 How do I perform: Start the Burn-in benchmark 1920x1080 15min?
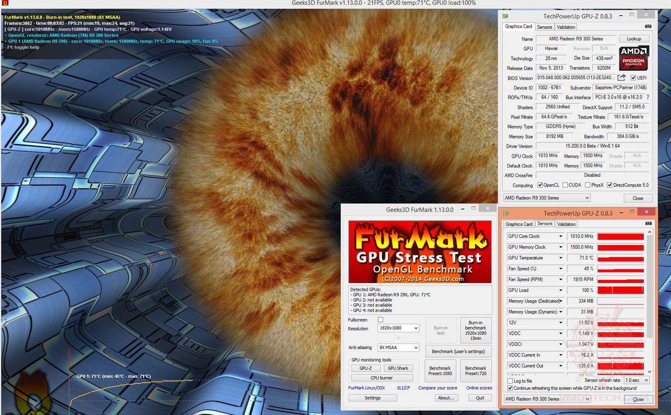[475, 331]
